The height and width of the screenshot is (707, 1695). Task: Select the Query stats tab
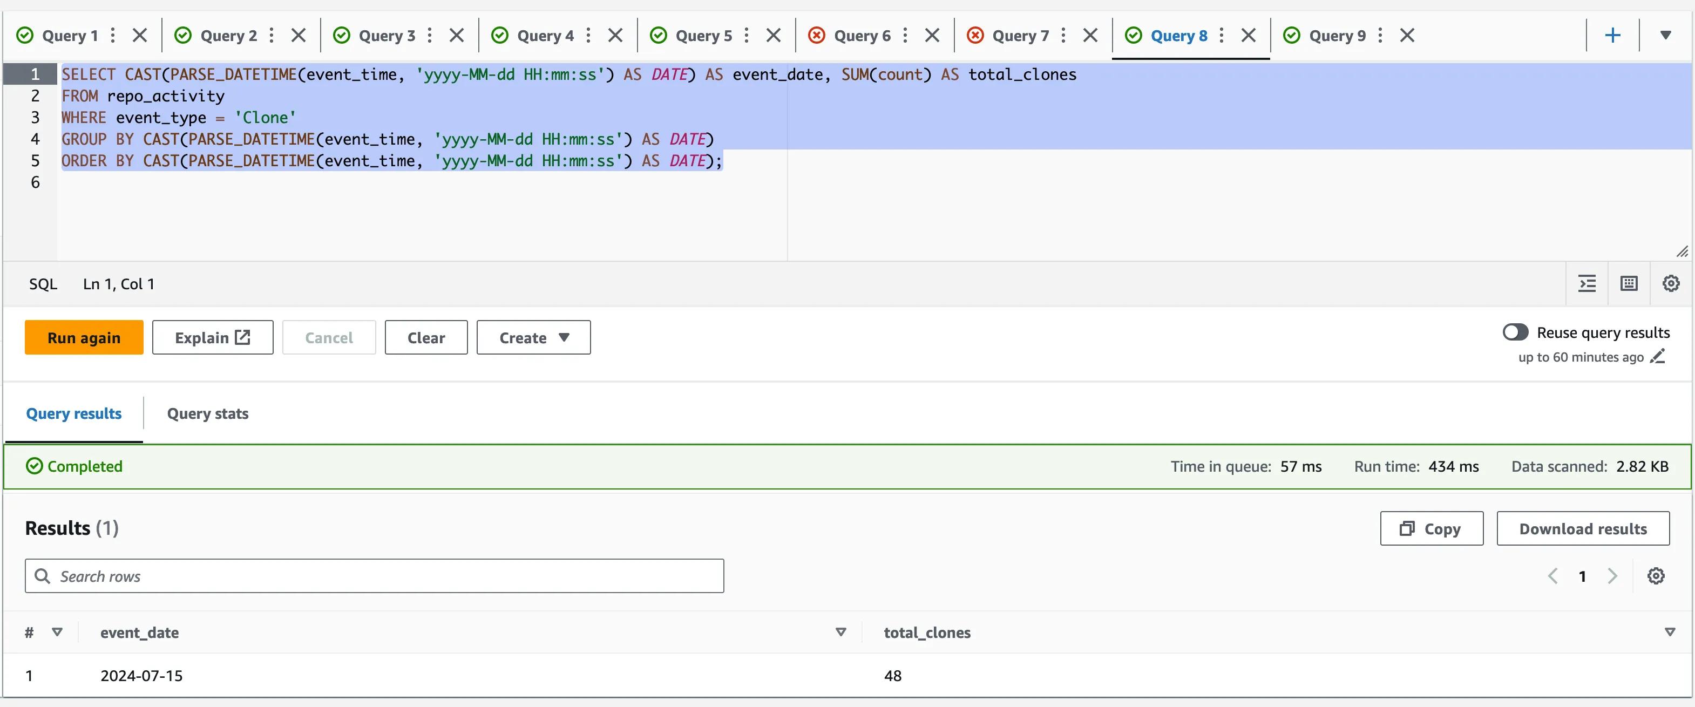(x=206, y=412)
